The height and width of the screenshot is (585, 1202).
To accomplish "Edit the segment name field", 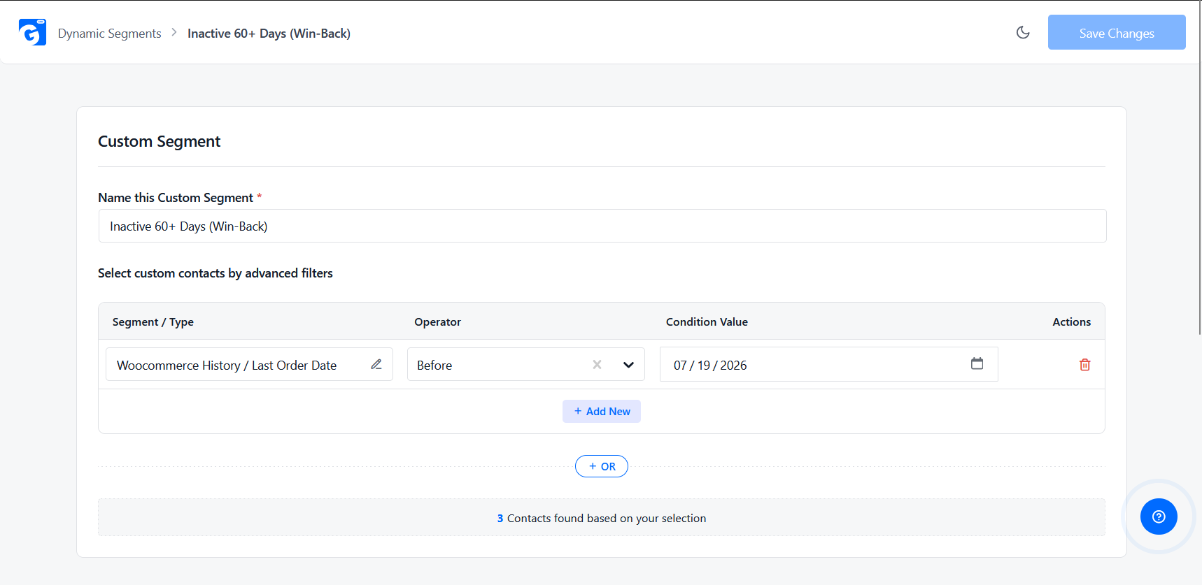I will [602, 226].
